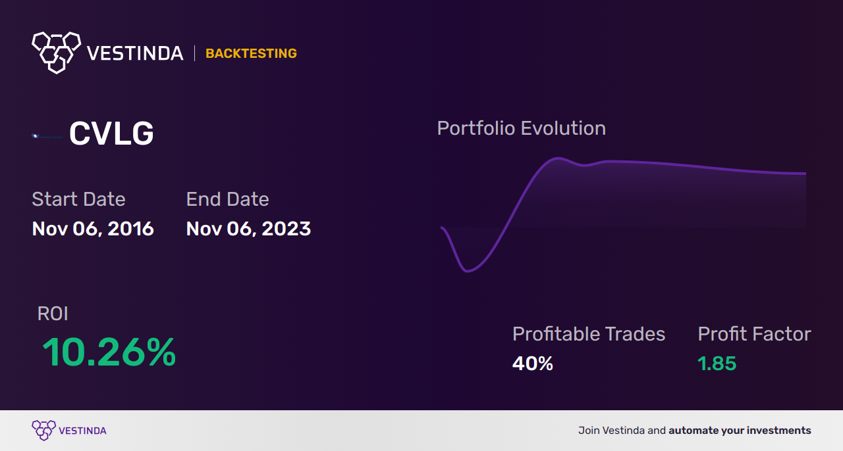Select the 10.26% ROI value
Viewport: 843px width, 451px height.
pos(109,352)
